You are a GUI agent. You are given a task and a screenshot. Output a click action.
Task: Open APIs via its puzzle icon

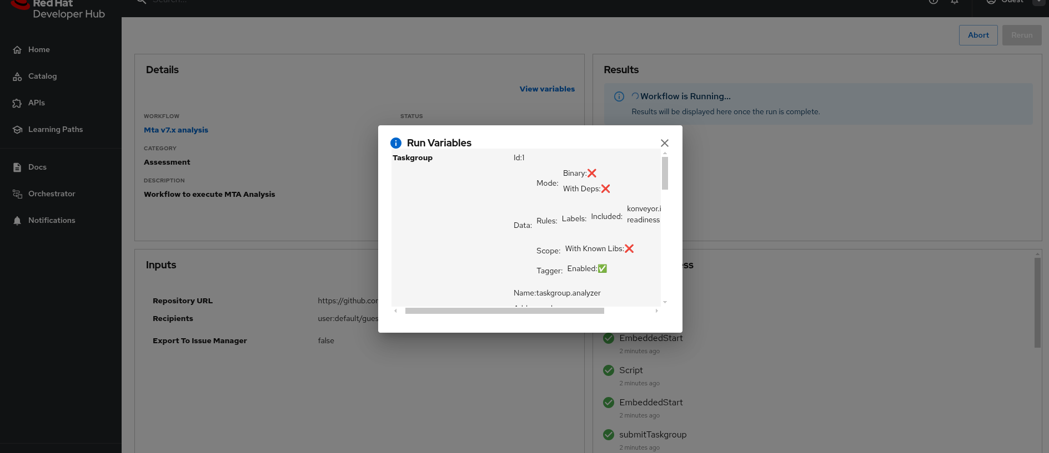tap(17, 103)
